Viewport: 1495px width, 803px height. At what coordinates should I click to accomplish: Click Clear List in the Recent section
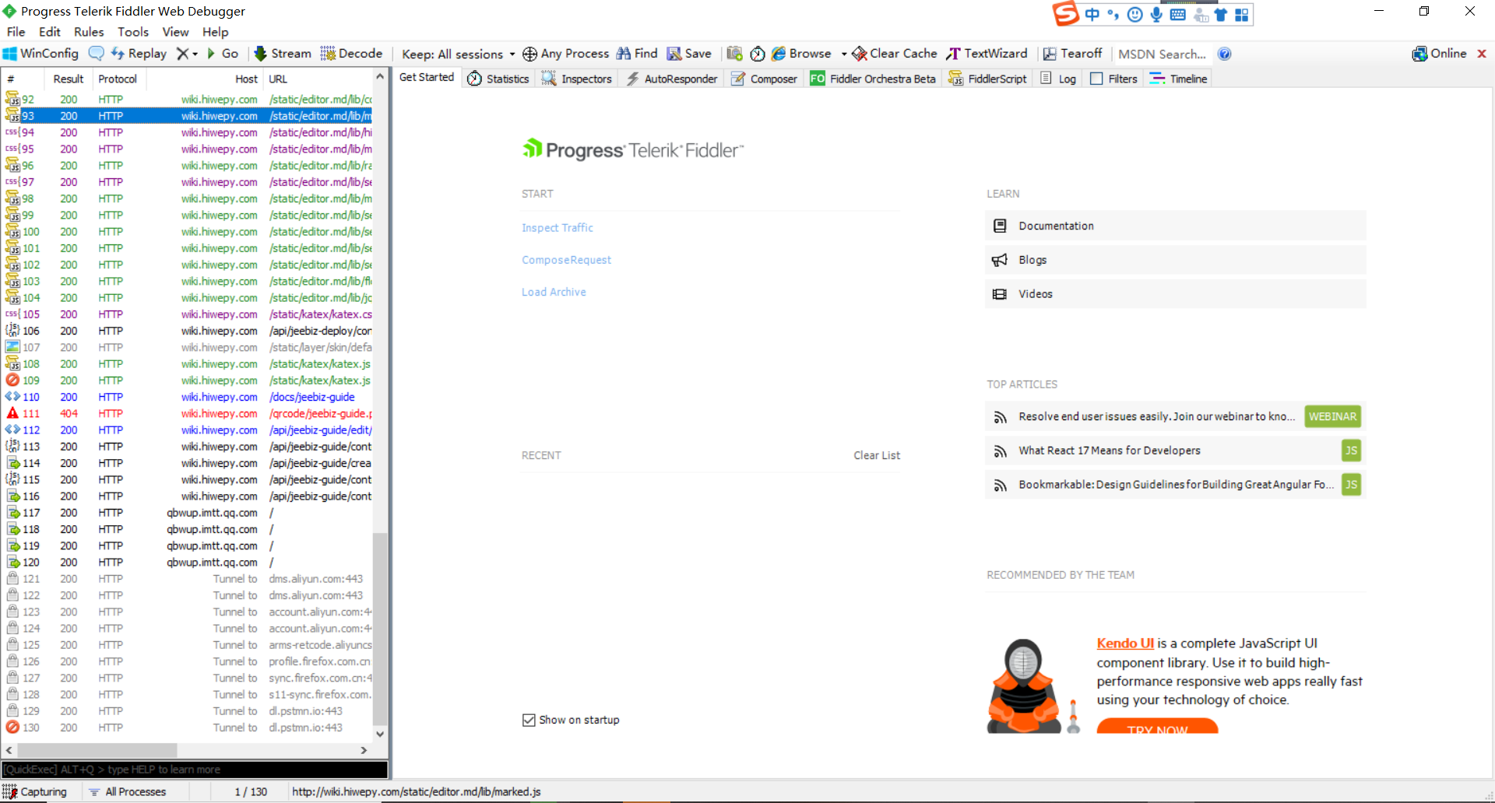(876, 455)
